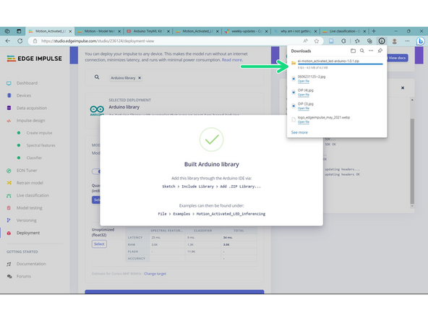428x321 pixels.
Task: Remove the Arduino library search tag
Action: 140,78
